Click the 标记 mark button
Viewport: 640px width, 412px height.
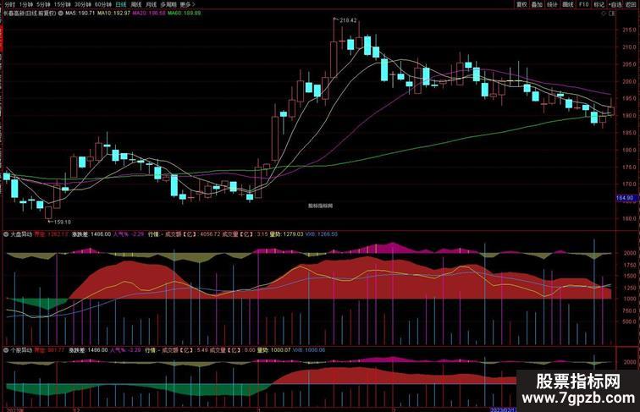[599, 4]
